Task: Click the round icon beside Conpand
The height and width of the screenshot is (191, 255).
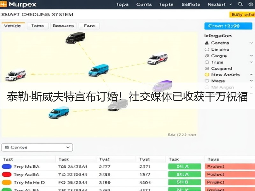Action: click(207, 68)
